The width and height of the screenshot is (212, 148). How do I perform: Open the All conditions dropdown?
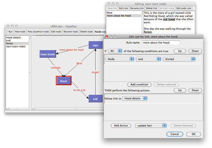[116, 51]
